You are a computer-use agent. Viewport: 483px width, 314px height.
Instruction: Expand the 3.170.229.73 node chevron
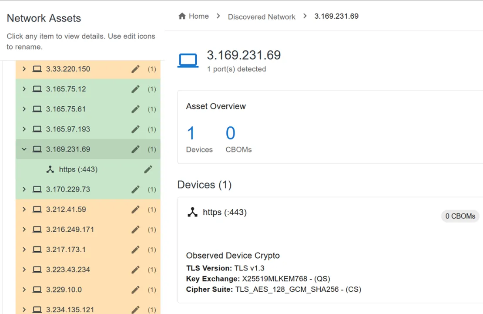pyautogui.click(x=24, y=189)
